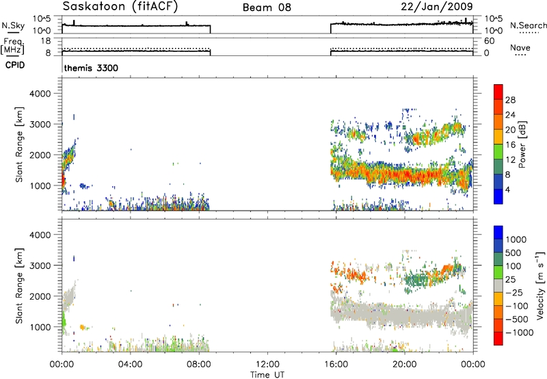Click the "12" value on power color bar
Viewport: 547px width, 379px height.
510,160
